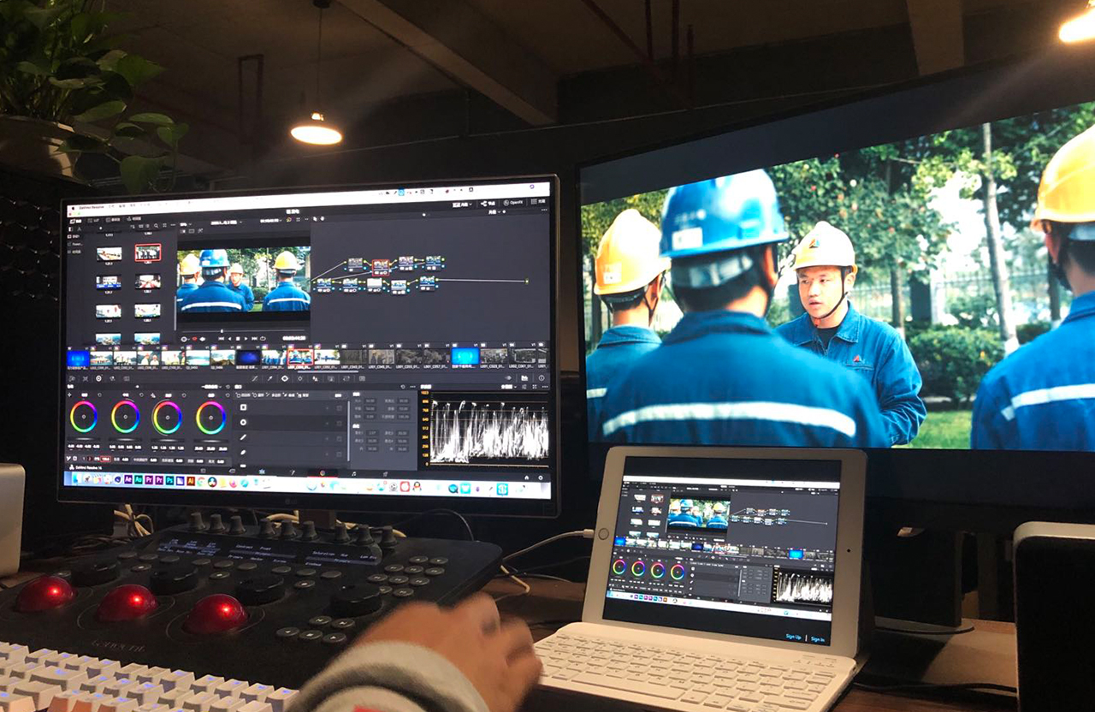Click the Lift color wheel
This screenshot has width=1095, height=712.
(84, 417)
